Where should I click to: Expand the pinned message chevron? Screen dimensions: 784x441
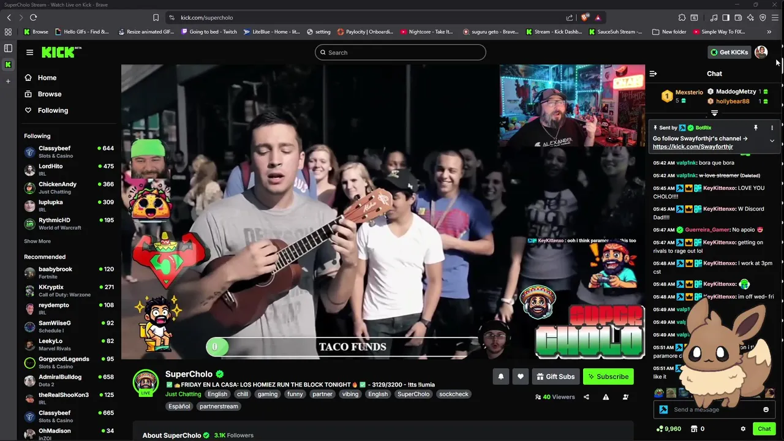[772, 141]
